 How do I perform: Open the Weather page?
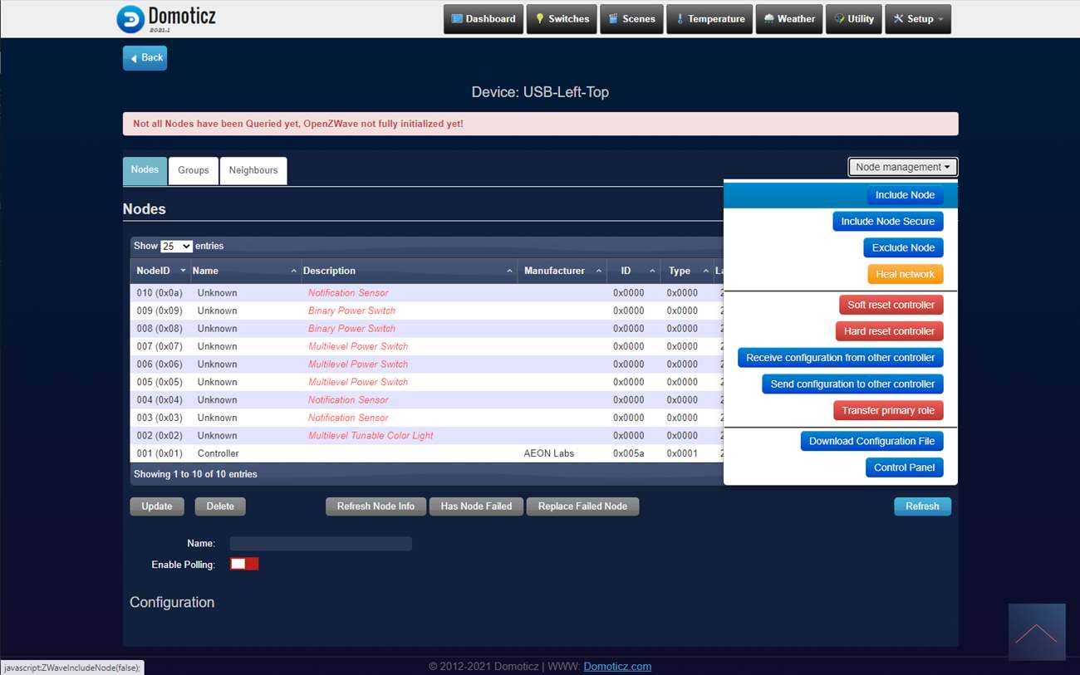(788, 19)
